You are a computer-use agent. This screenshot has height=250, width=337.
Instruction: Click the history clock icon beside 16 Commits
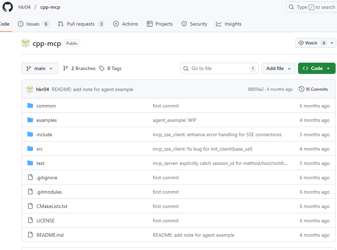[x=302, y=89]
